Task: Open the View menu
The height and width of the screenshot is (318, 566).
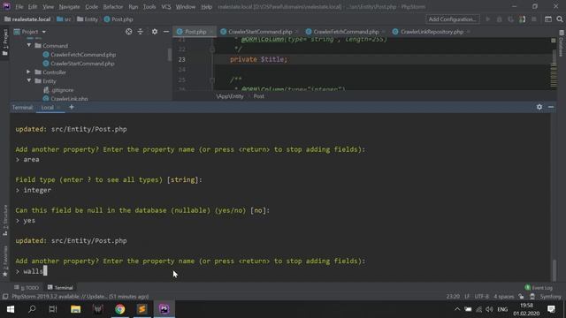Action: (x=48, y=6)
